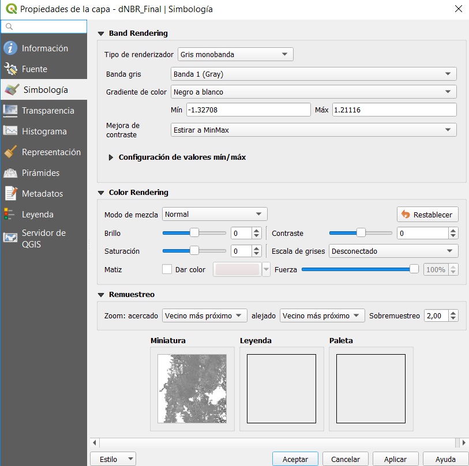
Task: Expand Configuración de valores mín/máx
Action: click(x=111, y=157)
